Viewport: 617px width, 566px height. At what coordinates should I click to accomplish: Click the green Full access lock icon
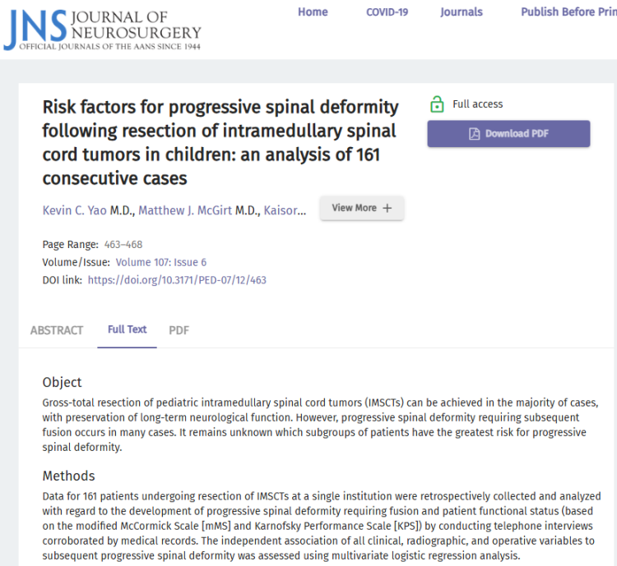[x=437, y=104]
